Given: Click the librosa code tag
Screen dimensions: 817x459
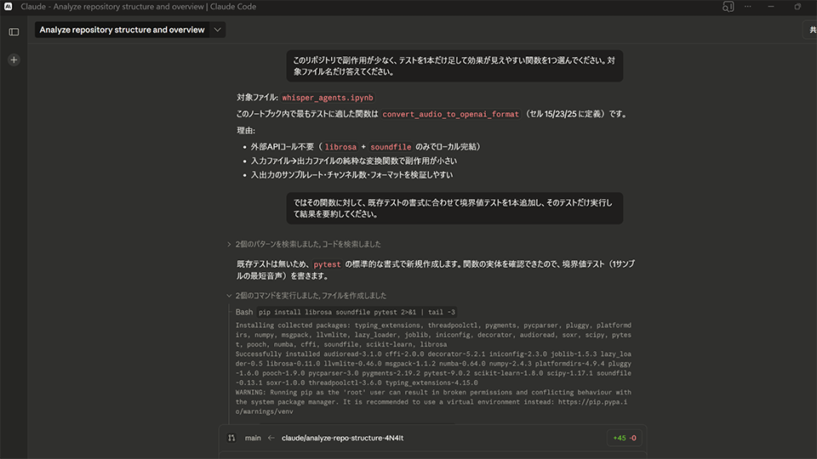Looking at the screenshot, I should pyautogui.click(x=340, y=147).
